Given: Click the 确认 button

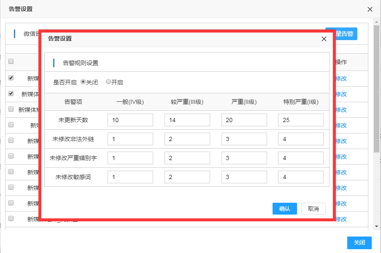Looking at the screenshot, I should (285, 209).
